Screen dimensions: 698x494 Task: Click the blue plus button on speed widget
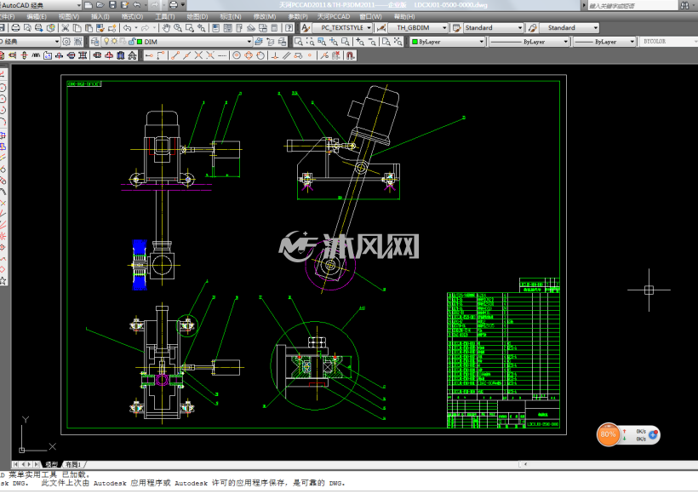tap(653, 434)
